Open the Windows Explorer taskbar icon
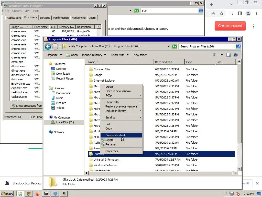The width and height of the screenshot is (262, 197). tap(20, 194)
